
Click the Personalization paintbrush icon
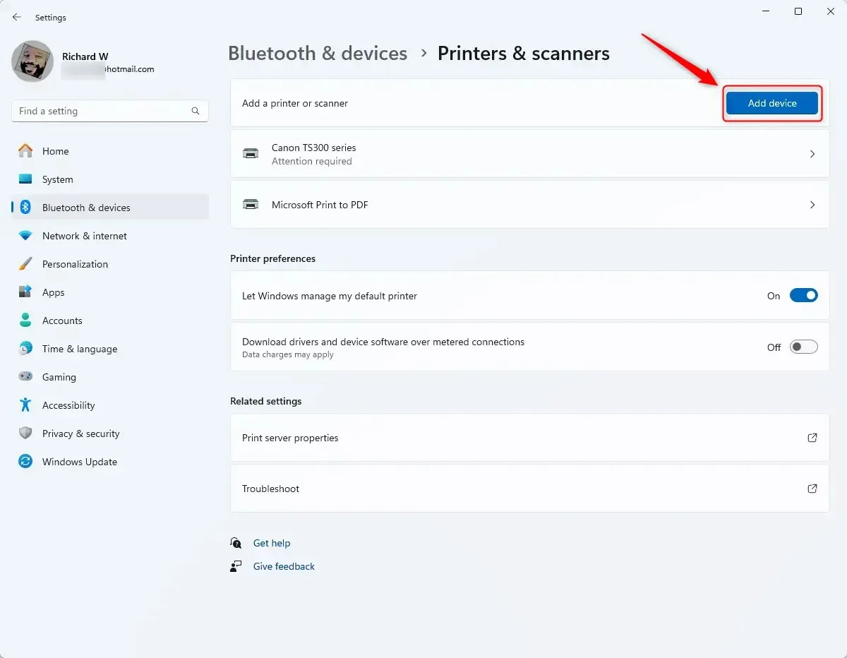(x=25, y=264)
